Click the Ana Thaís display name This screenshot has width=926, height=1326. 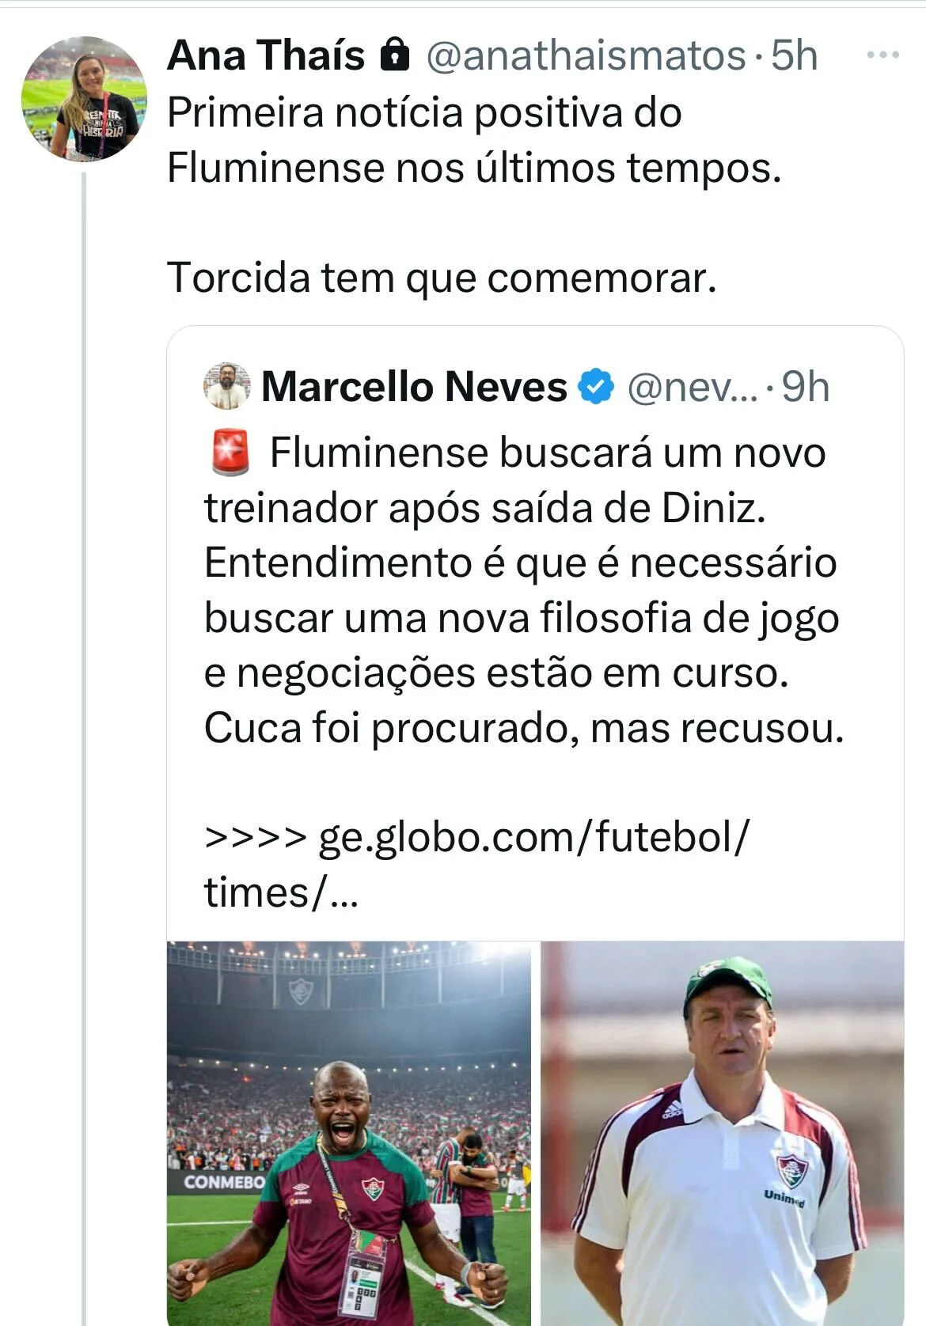click(266, 56)
